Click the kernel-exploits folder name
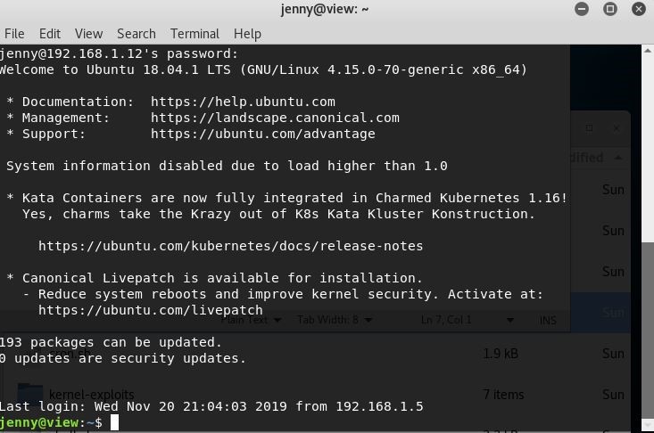This screenshot has height=433, width=654. pos(92,395)
